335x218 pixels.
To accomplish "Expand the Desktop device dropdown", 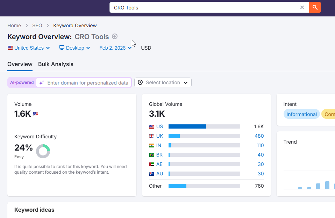I will 75,48.
